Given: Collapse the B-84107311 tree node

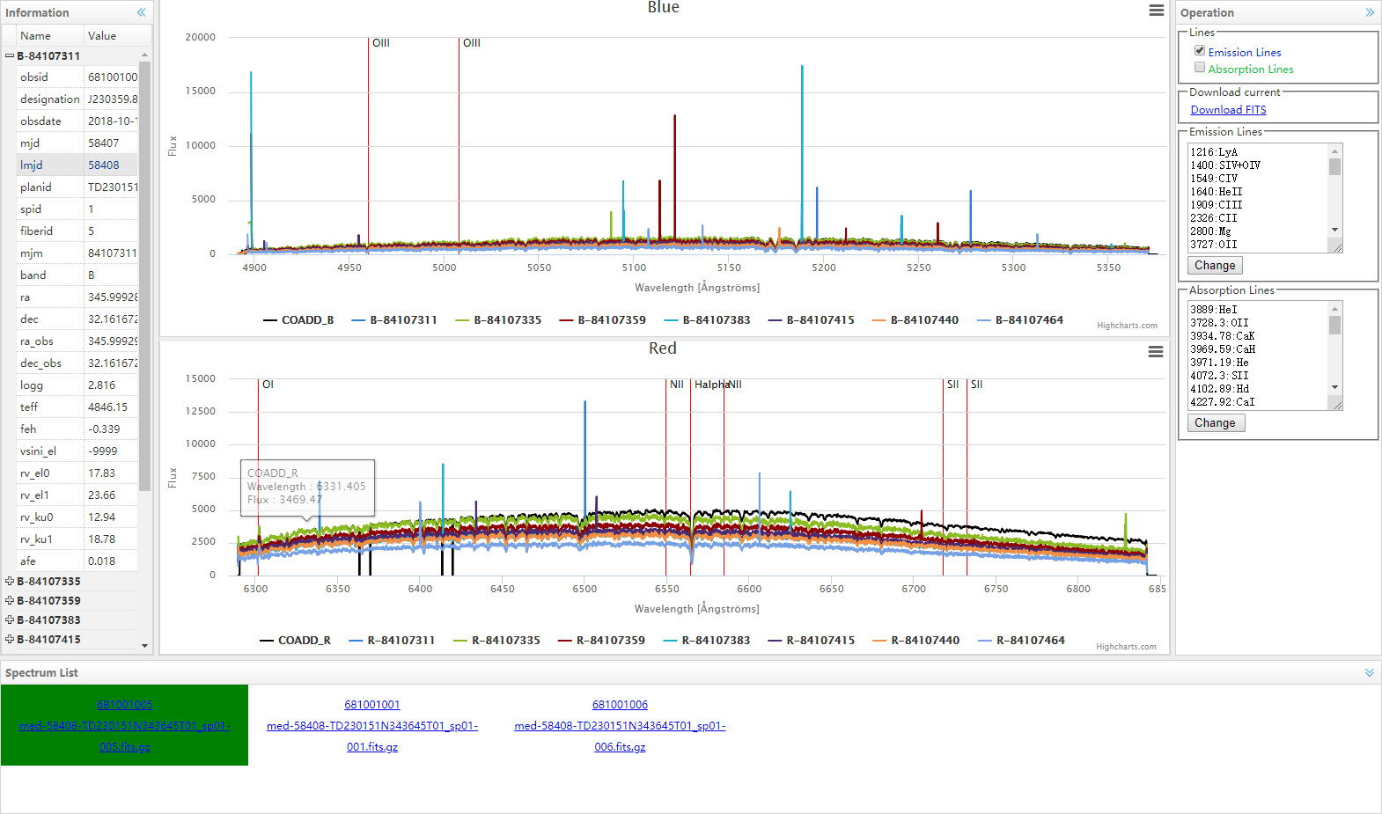Looking at the screenshot, I should click(10, 56).
